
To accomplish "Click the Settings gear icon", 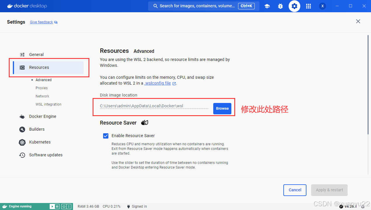I will [294, 6].
